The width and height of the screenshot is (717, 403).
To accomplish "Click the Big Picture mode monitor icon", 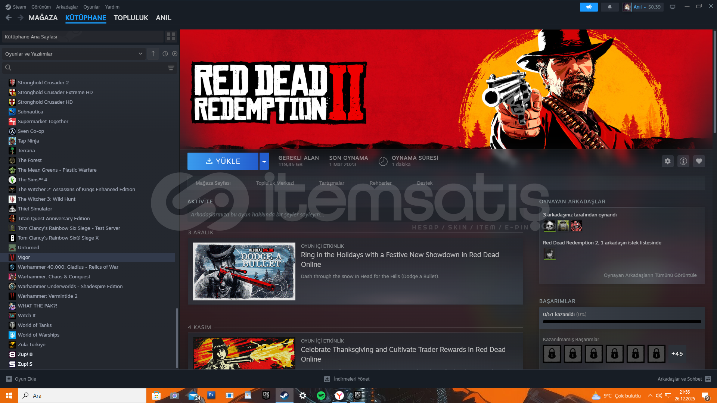I will coord(673,7).
